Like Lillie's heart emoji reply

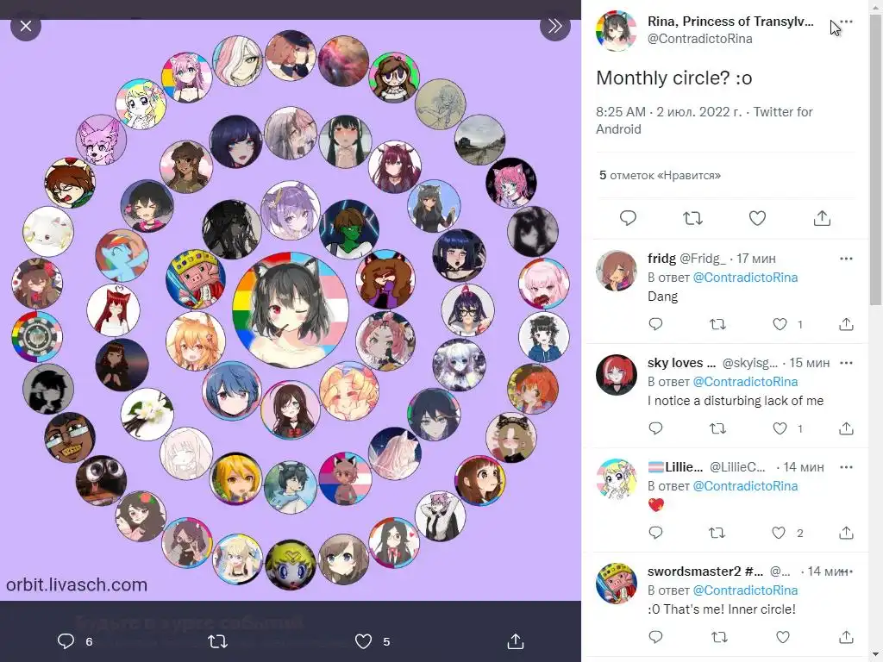click(x=779, y=533)
